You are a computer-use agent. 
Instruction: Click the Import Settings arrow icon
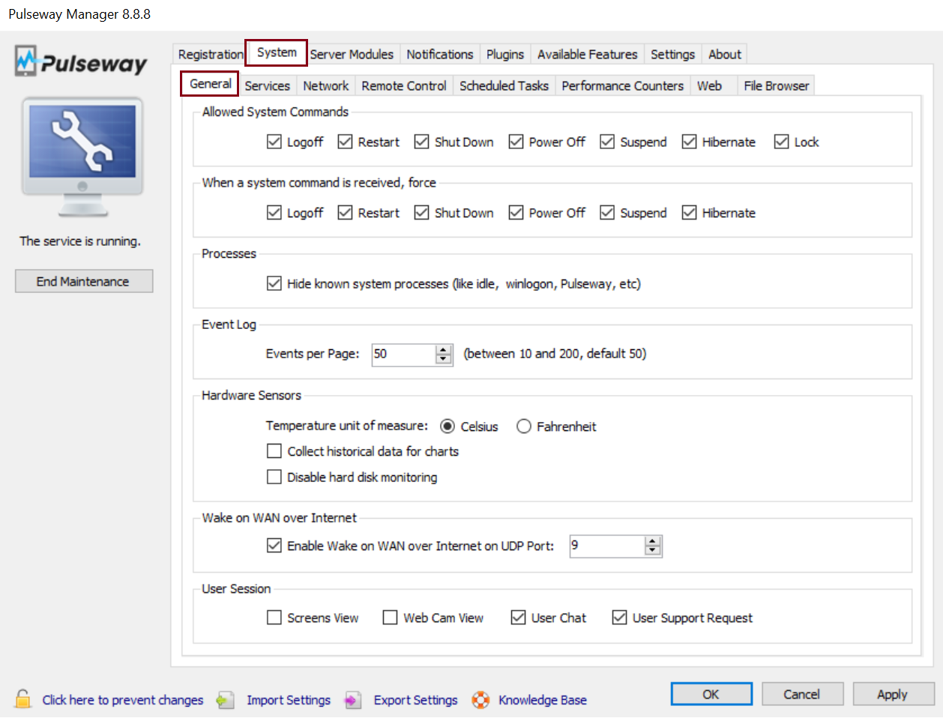coord(226,700)
